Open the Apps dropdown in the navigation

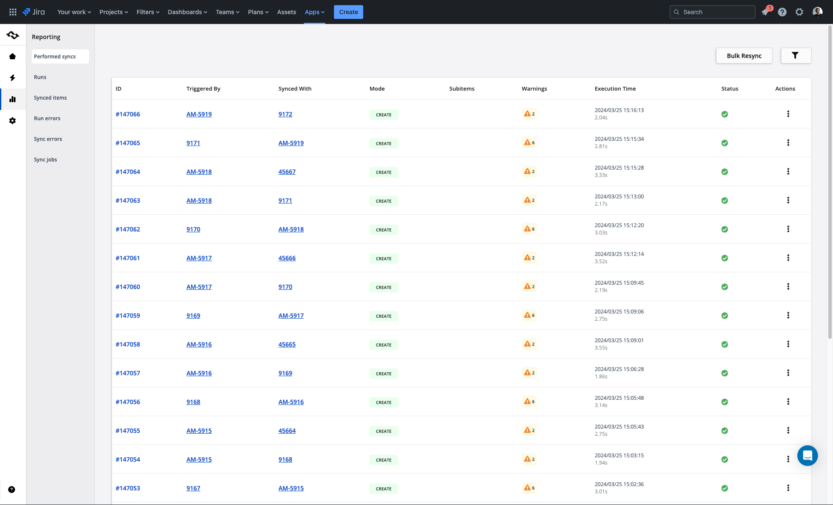[x=314, y=12]
